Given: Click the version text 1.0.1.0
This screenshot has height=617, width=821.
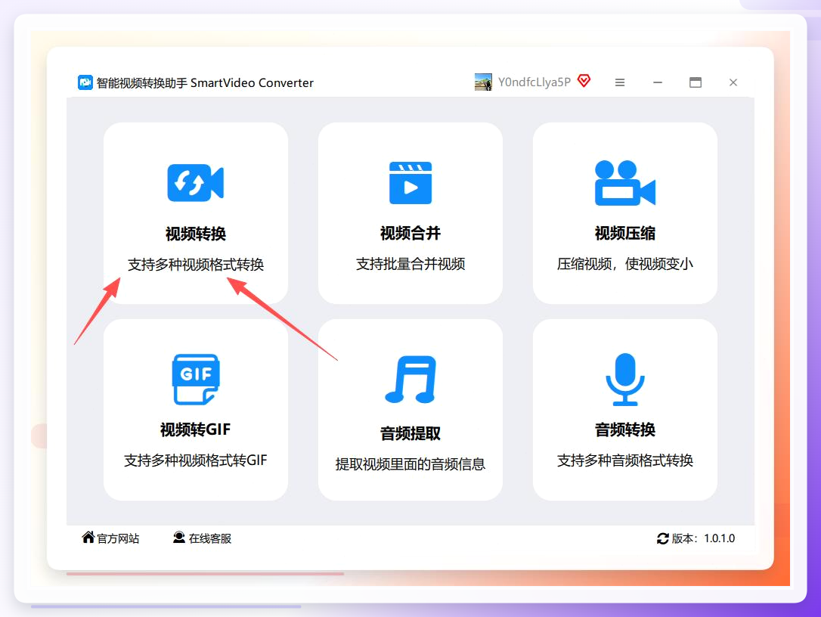Looking at the screenshot, I should tap(720, 538).
